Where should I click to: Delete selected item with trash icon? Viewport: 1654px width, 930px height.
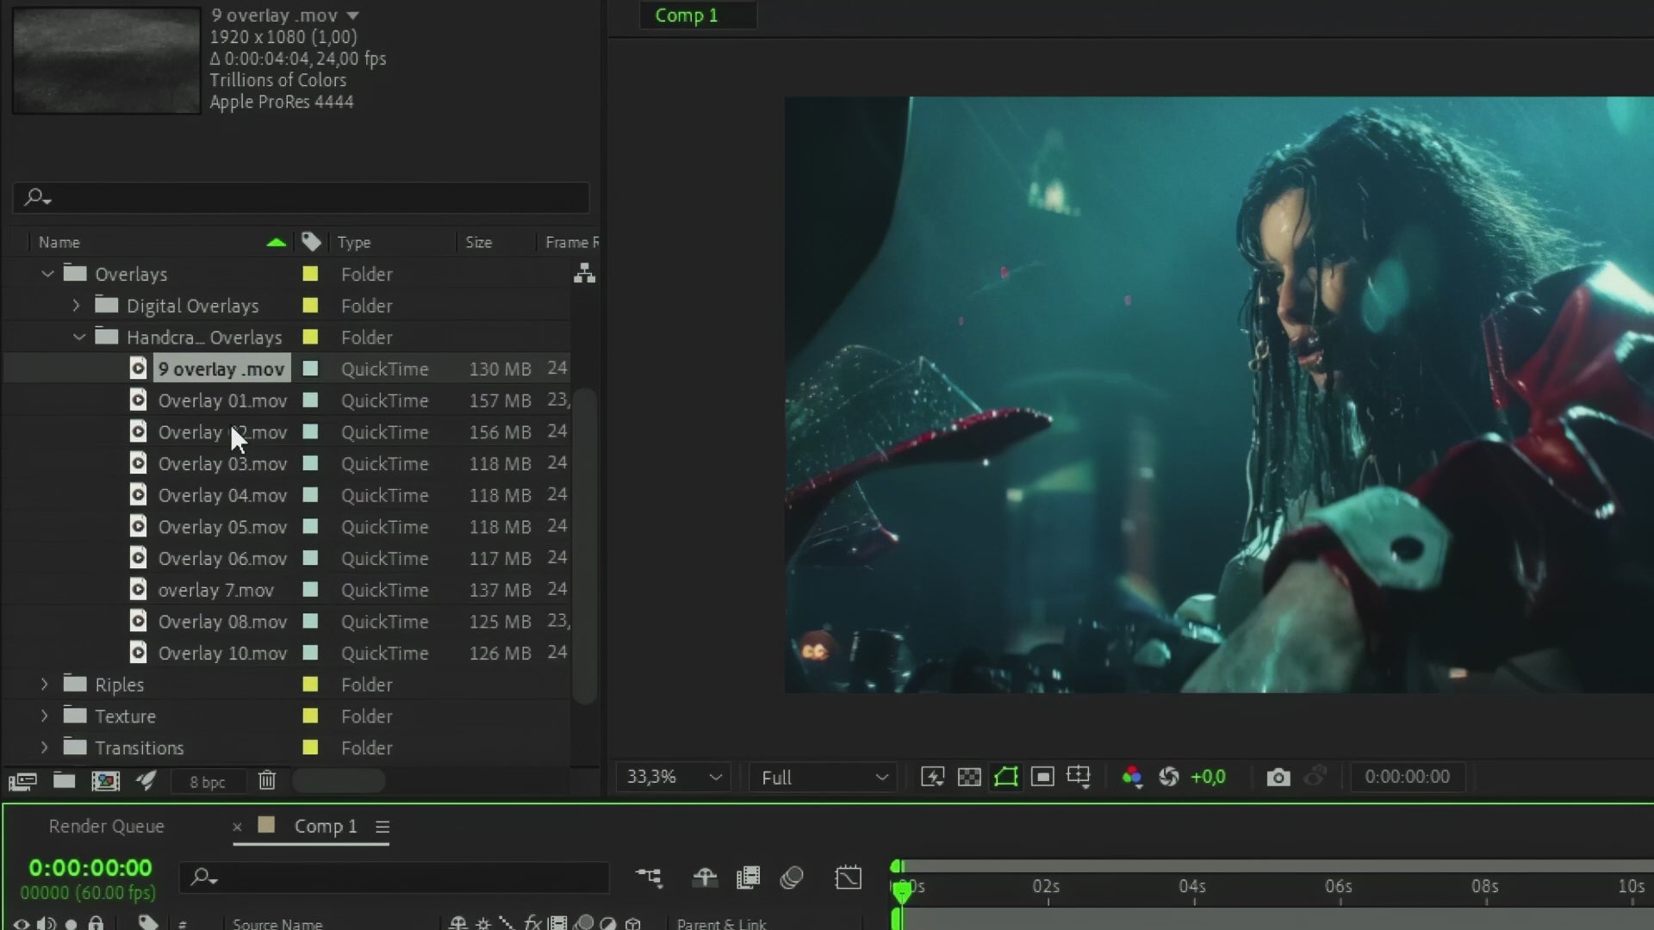point(267,780)
